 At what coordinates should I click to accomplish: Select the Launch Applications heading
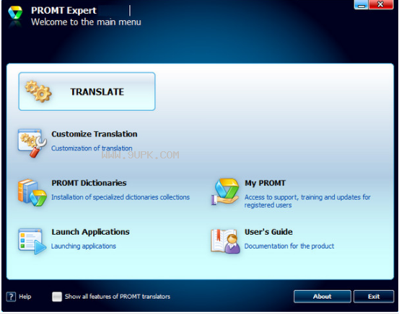(x=90, y=232)
